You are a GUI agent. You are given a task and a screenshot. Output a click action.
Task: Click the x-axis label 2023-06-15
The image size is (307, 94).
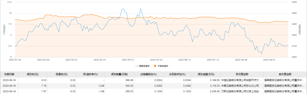click(x=185, y=60)
